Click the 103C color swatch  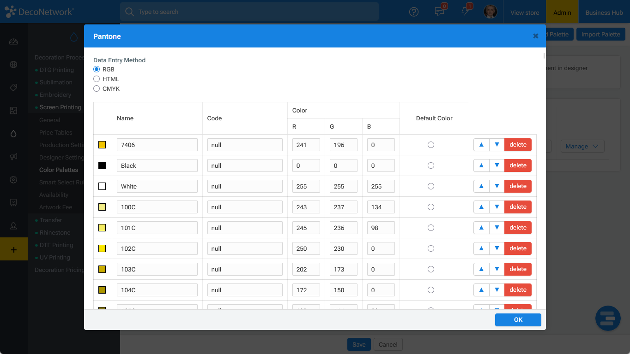pyautogui.click(x=102, y=269)
